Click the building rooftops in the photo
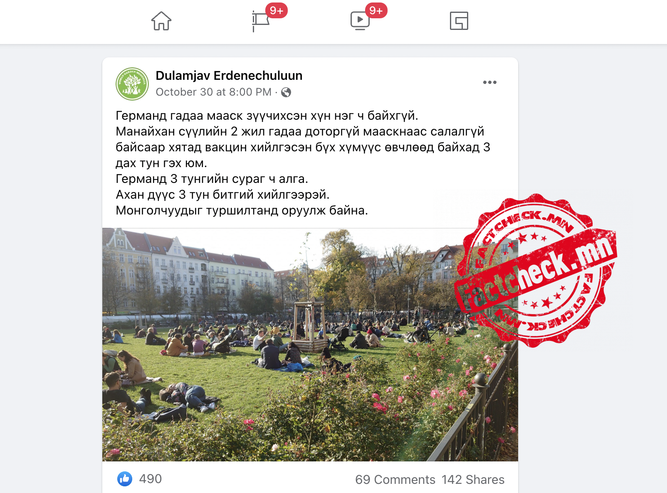 [187, 247]
